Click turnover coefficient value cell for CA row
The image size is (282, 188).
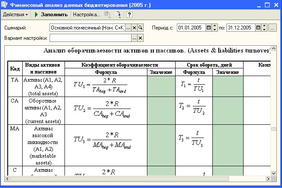pos(161,111)
